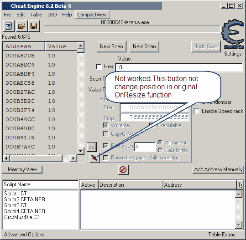Viewport: 246px width, 240px height.
Task: Click the >> expand options button
Action: pos(92,147)
